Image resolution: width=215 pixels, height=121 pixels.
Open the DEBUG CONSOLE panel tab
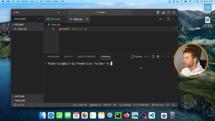pos(86,57)
